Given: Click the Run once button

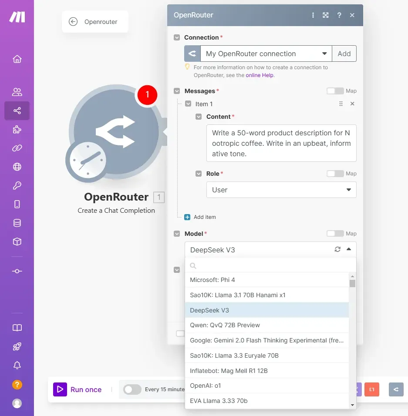Looking at the screenshot, I should point(78,389).
